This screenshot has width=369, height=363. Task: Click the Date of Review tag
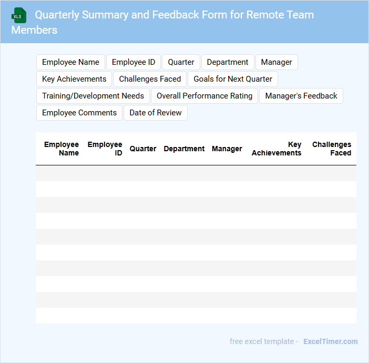coord(156,113)
